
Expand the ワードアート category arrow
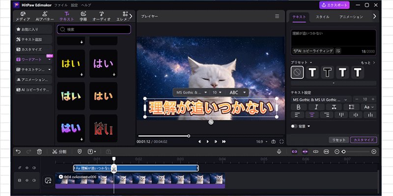[50, 60]
